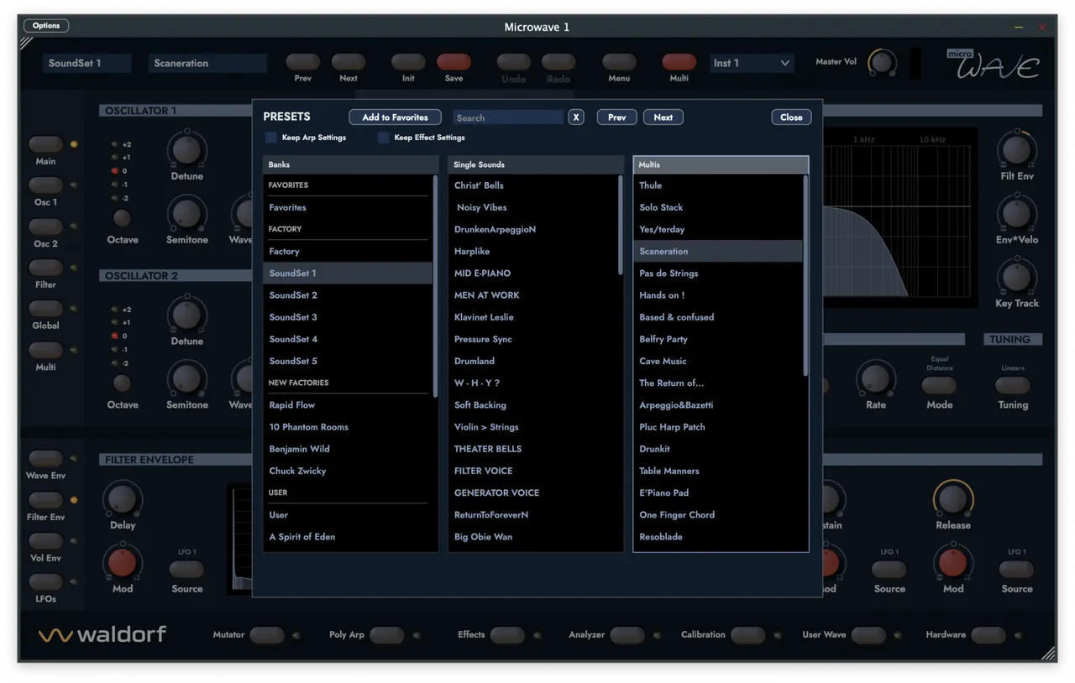Open the Options menu
This screenshot has width=1075, height=683.
46,25
